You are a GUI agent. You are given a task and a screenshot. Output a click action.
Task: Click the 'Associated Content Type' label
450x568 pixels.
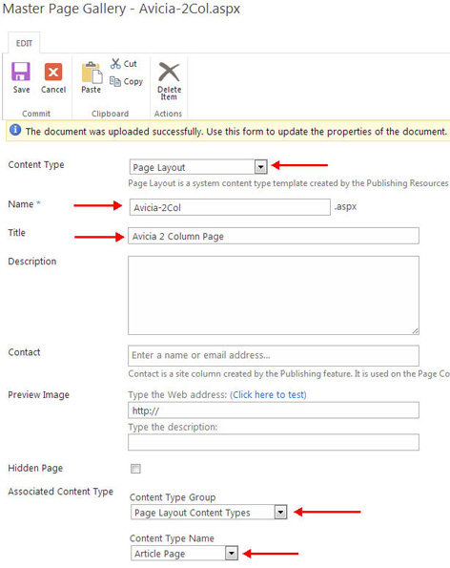pos(60,492)
